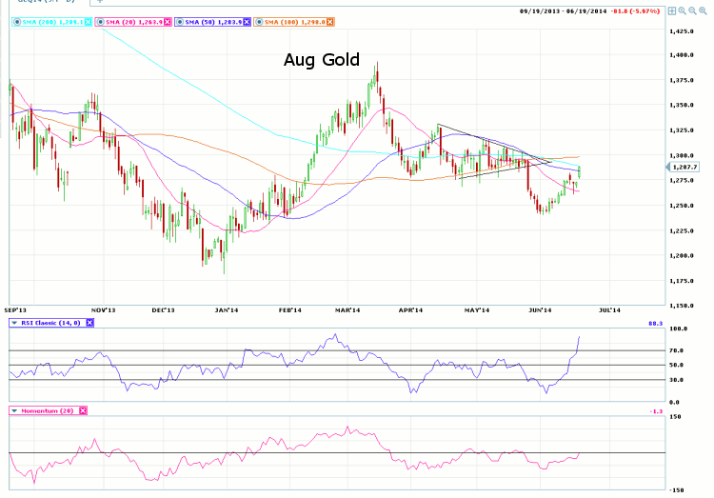Close the RSI Classic panel
The image size is (714, 498).
pyautogui.click(x=90, y=323)
